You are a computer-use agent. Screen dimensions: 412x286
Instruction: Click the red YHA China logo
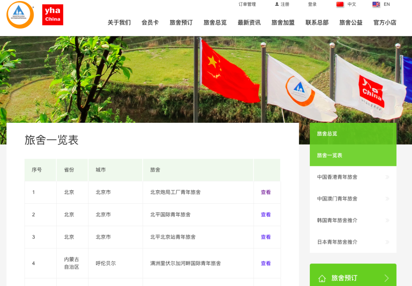[52, 14]
